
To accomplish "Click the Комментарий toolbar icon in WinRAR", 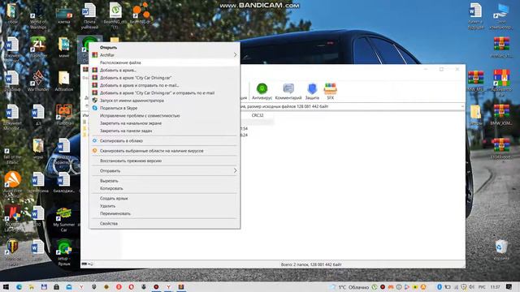I will tap(288, 92).
